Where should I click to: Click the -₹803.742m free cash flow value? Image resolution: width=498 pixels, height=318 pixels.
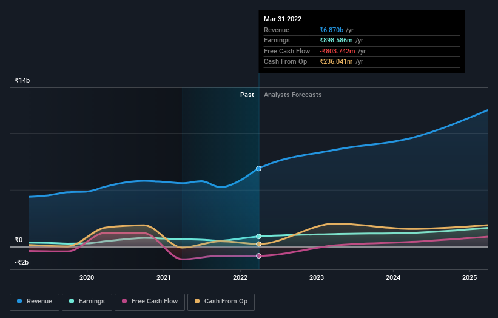point(337,51)
